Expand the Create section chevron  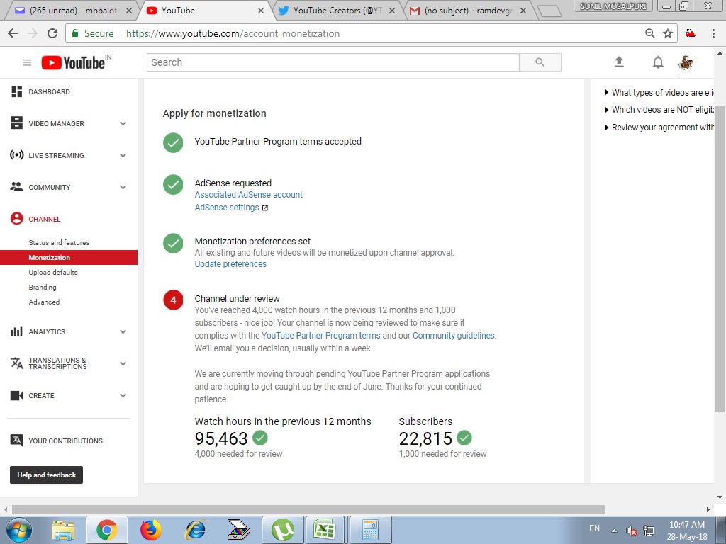[x=123, y=395]
